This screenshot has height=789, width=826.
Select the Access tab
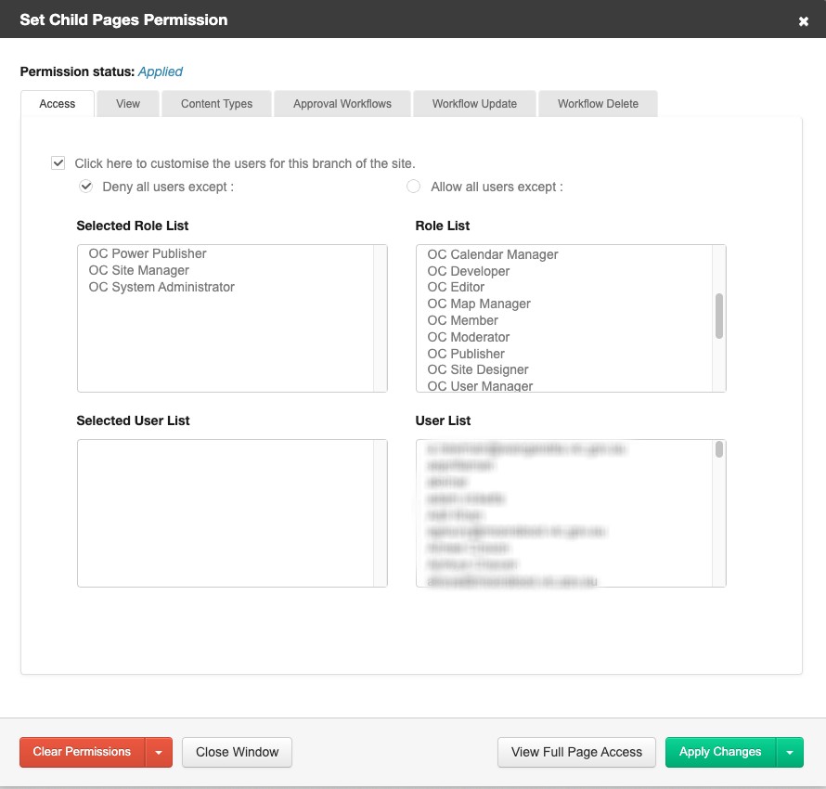click(x=57, y=104)
